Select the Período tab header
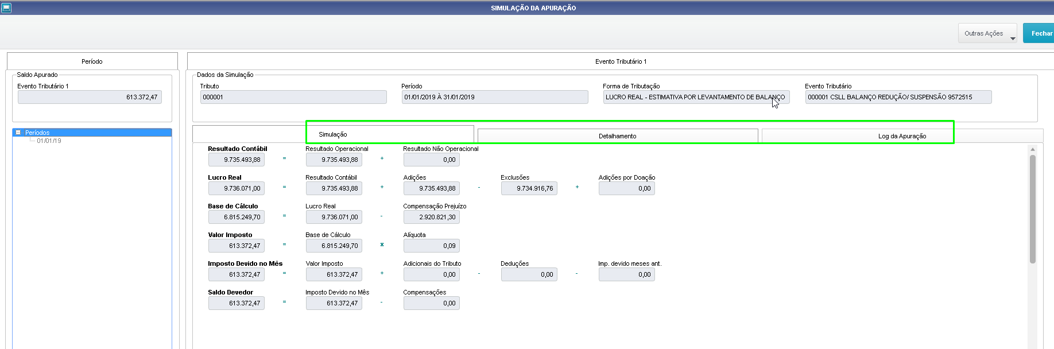Screen dimensions: 1054x349 92,61
